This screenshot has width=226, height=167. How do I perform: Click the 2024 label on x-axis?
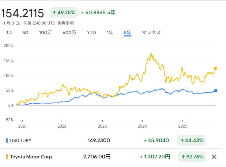(142, 126)
